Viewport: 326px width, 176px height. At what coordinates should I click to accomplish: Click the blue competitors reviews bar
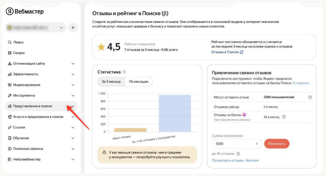coord(175,113)
